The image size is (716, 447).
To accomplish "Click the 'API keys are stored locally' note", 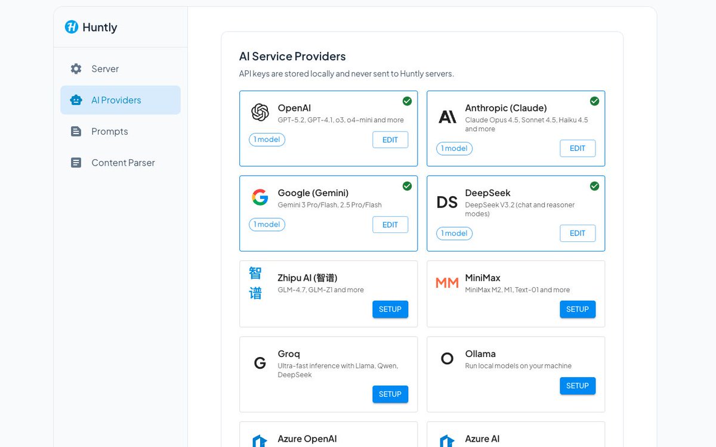I will click(x=347, y=74).
